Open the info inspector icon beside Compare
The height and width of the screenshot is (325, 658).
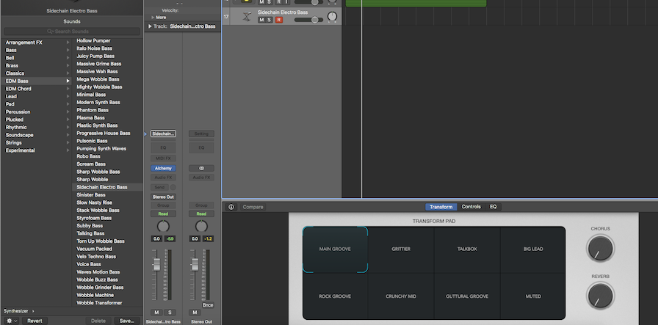pos(231,207)
